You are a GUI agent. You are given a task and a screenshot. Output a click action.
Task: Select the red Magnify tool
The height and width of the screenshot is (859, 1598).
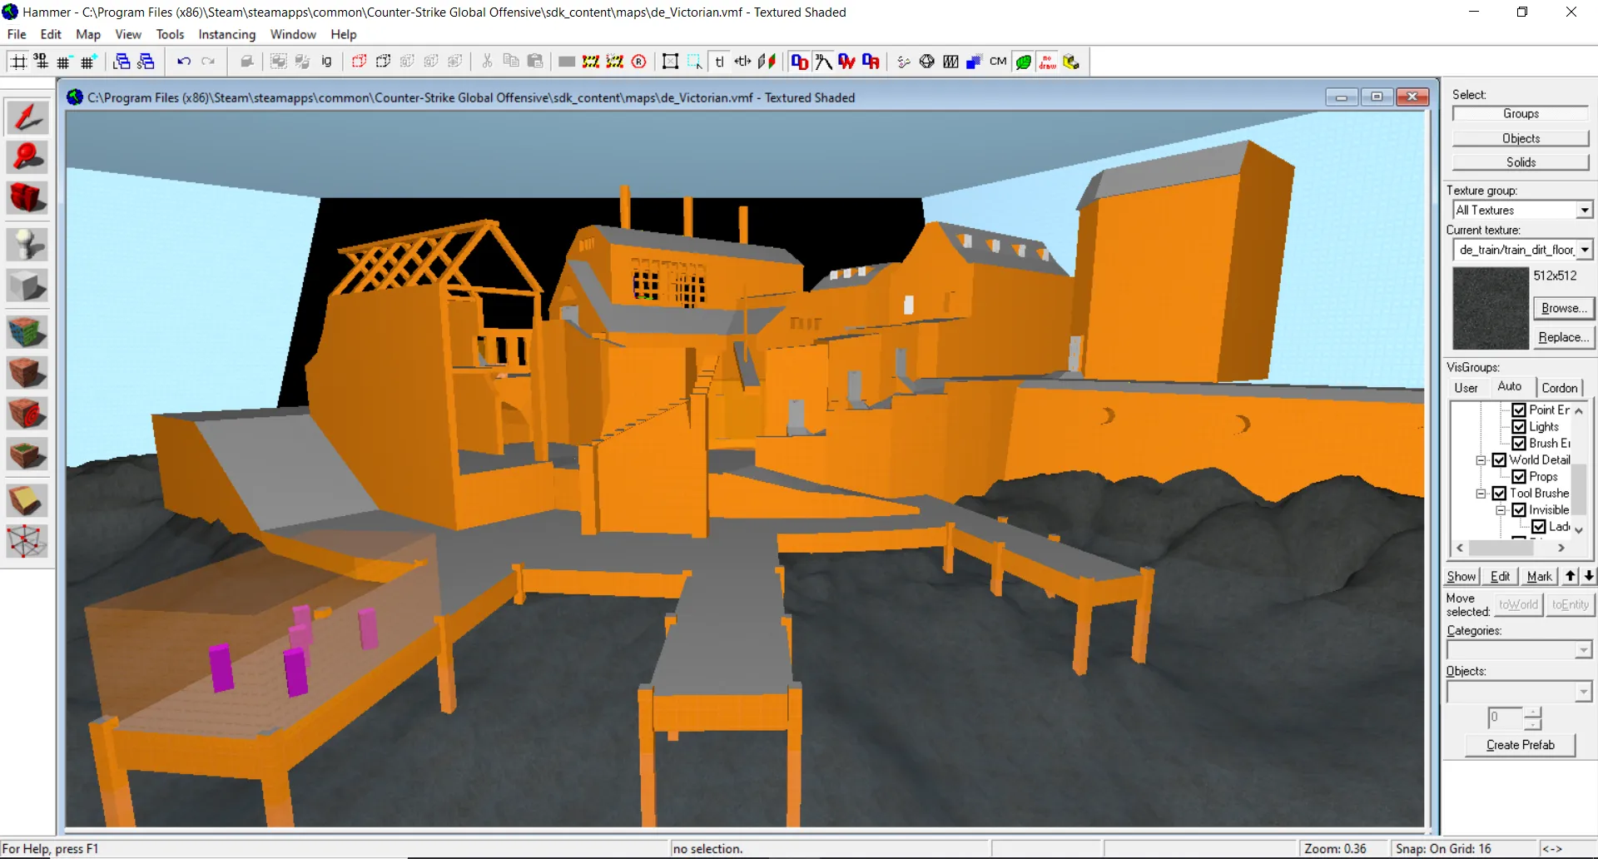[27, 157]
